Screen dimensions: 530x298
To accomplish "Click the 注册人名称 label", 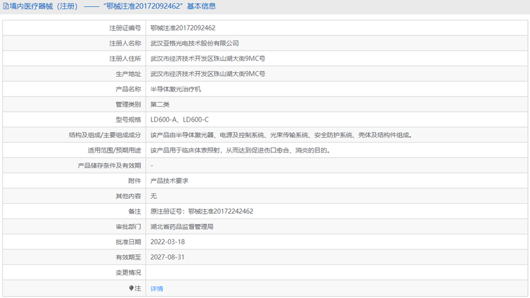I will (x=125, y=43).
